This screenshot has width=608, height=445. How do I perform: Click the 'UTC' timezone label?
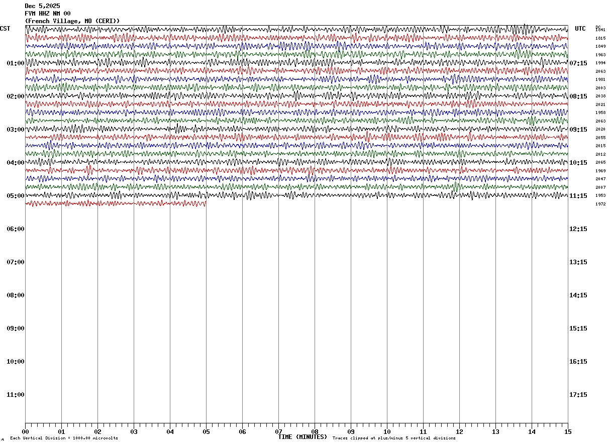580,29
